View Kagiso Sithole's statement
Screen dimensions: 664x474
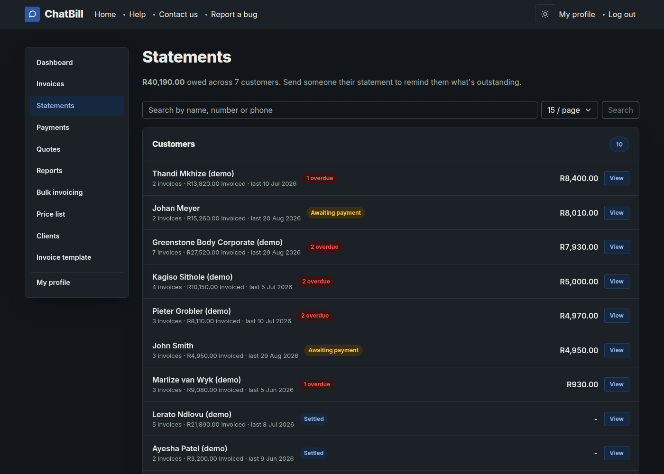[x=617, y=282]
